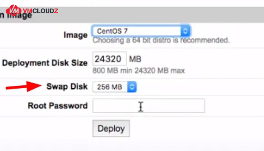264x151 pixels.
Task: Click the Swap Disk label
Action: [67, 86]
